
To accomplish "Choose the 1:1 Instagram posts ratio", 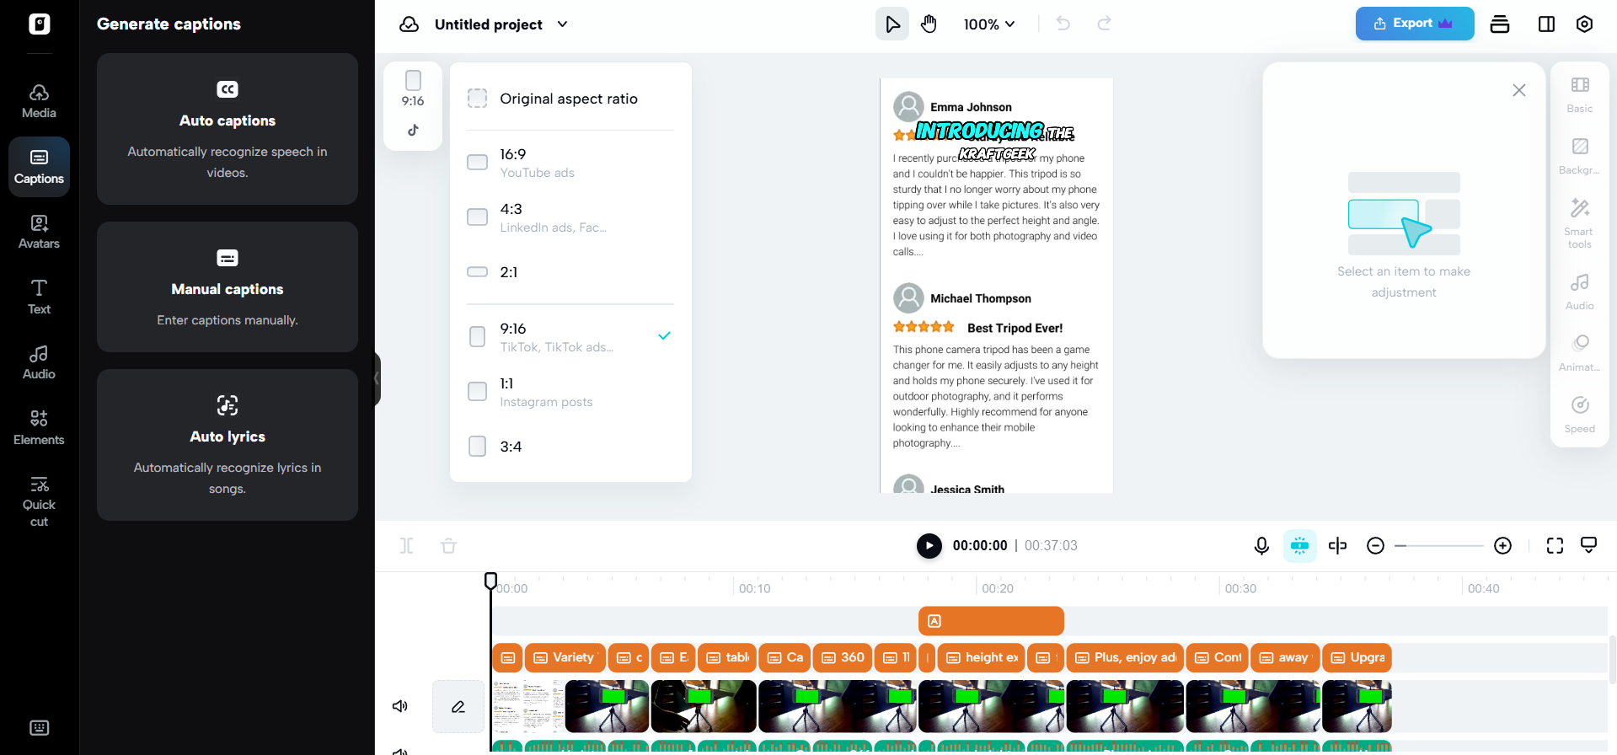I will 570,392.
